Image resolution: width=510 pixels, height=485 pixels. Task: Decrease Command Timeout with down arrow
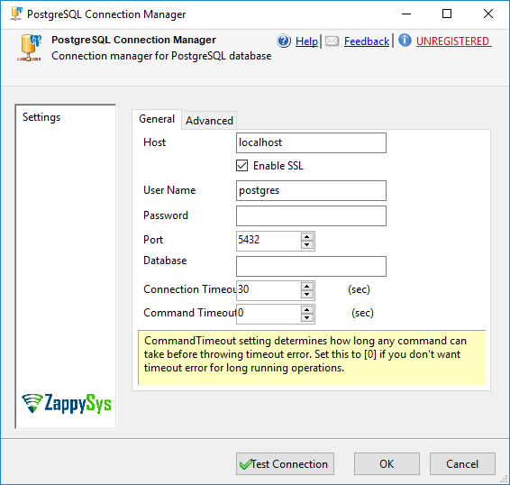coord(307,318)
